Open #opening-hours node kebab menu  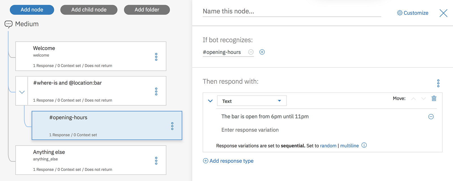[172, 126]
